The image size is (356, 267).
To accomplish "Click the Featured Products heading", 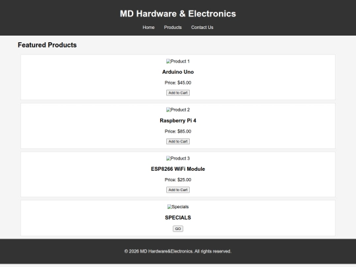I will (47, 45).
